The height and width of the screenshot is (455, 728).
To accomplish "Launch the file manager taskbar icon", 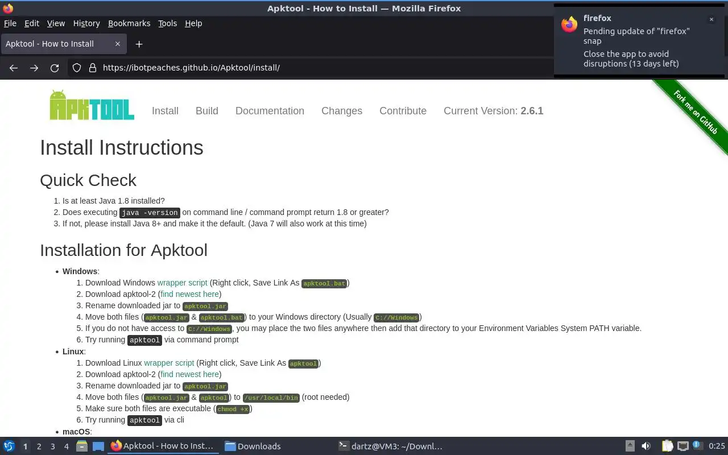I will (82, 446).
